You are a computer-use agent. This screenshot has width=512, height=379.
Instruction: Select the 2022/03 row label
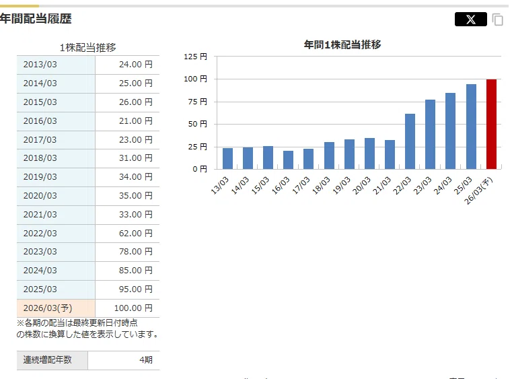pos(40,234)
